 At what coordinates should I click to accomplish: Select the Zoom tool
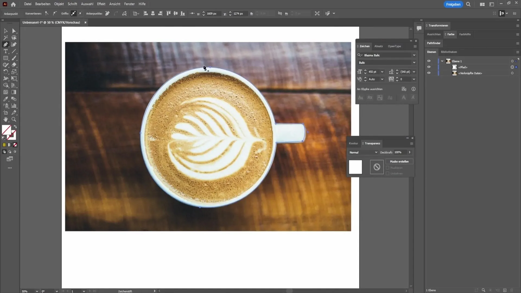[14, 119]
